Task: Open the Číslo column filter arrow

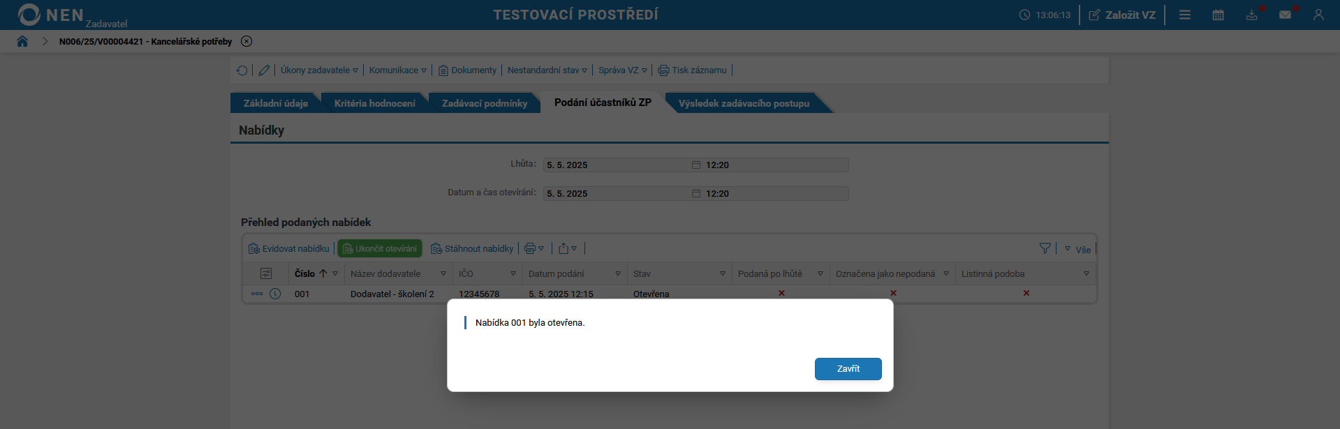Action: pos(336,274)
